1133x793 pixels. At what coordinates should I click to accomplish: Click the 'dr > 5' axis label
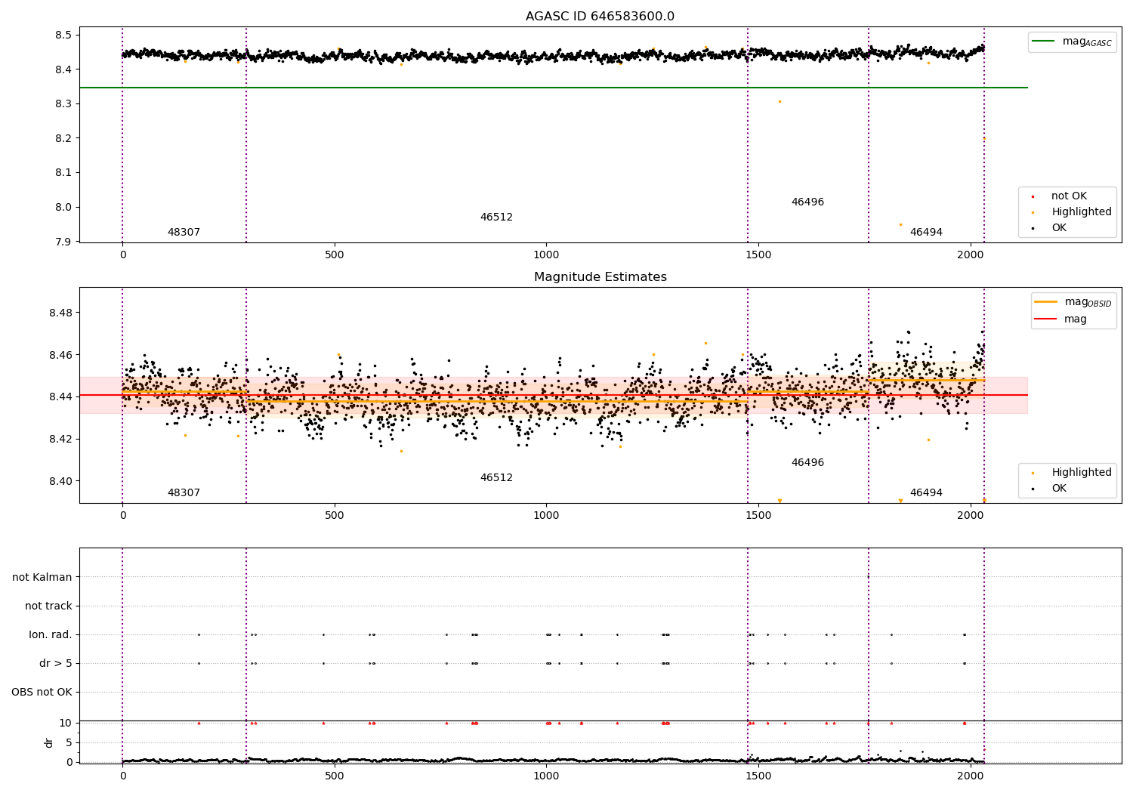tap(56, 664)
